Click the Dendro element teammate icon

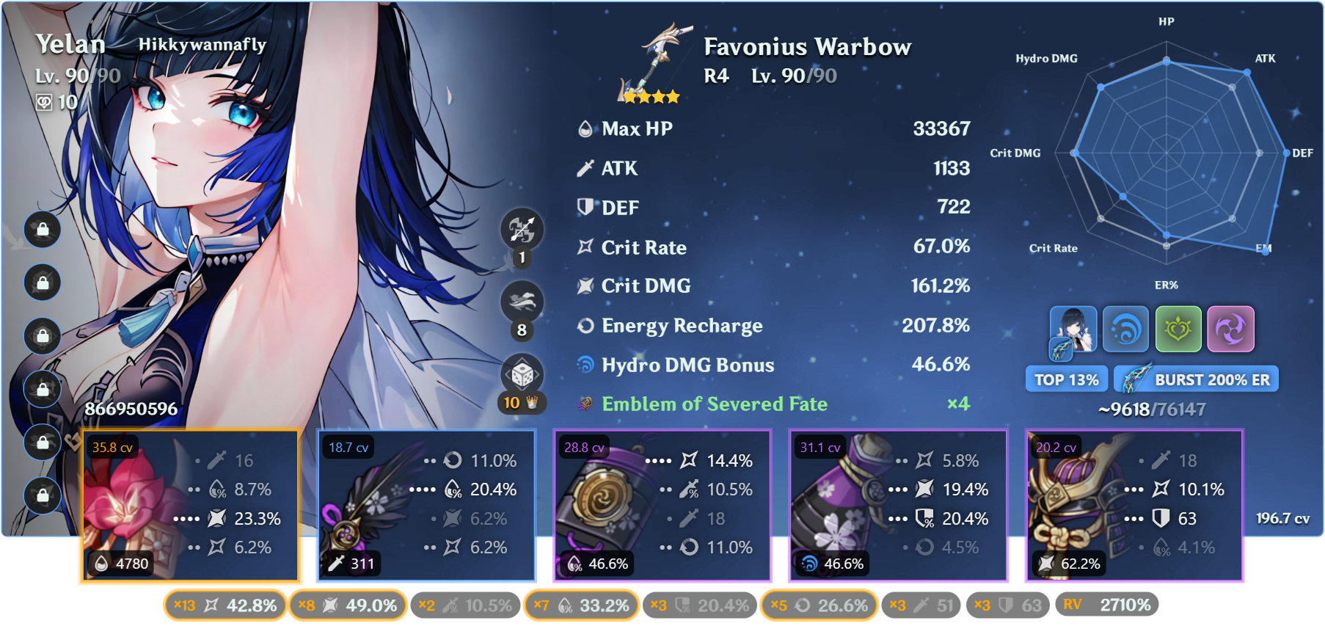(x=1178, y=329)
